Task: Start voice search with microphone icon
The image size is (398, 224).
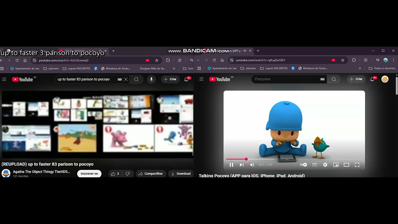Action: coord(151,79)
